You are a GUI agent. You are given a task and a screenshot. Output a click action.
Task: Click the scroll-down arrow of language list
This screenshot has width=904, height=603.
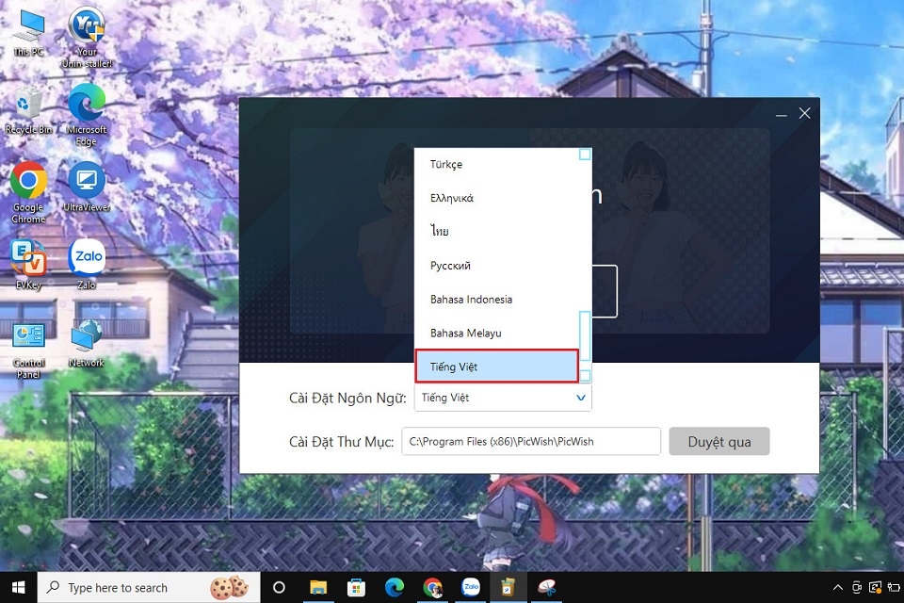pyautogui.click(x=585, y=376)
